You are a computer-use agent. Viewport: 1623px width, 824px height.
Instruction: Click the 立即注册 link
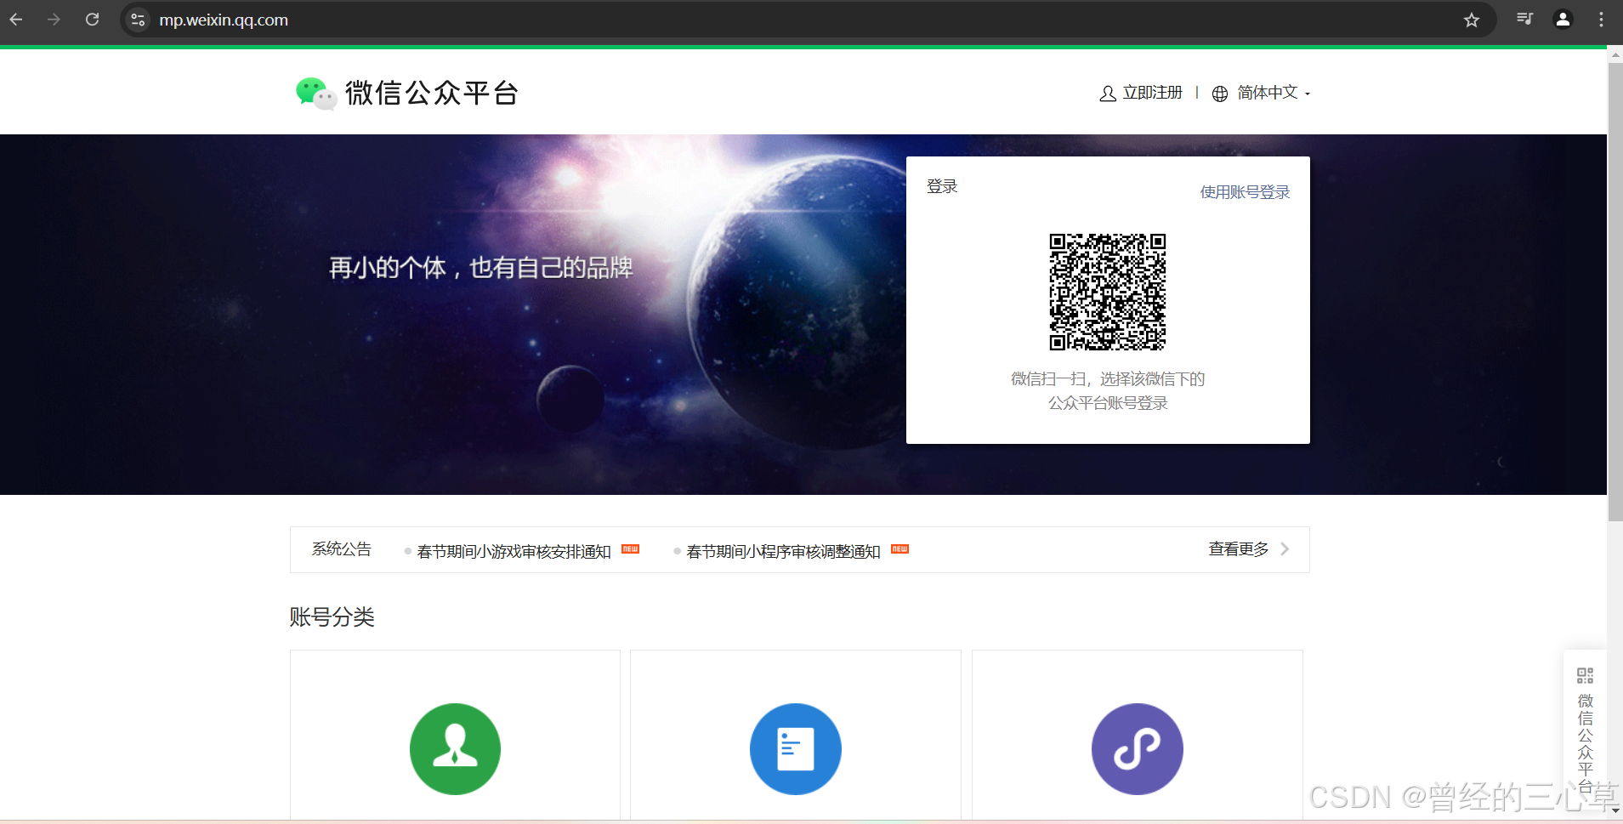[1152, 93]
